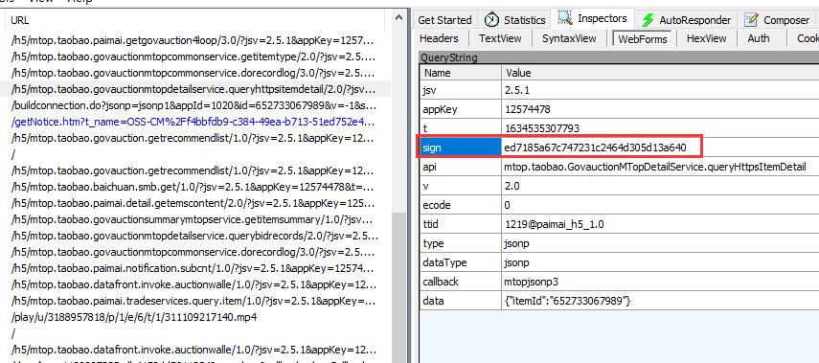
Task: Select the notification.subcnt session row
Action: click(195, 268)
